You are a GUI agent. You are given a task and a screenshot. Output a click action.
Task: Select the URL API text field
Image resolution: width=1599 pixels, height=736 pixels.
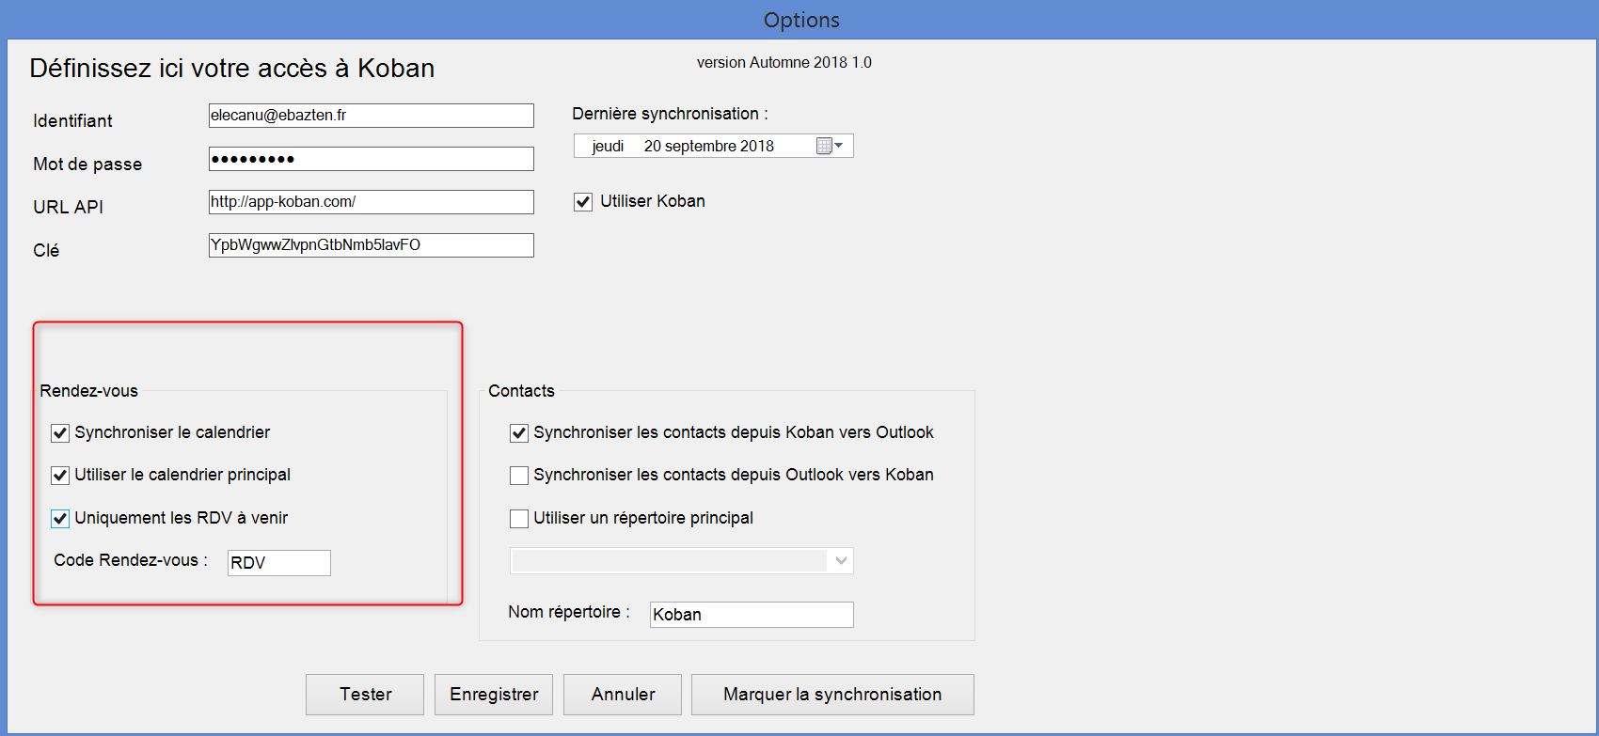pyautogui.click(x=372, y=202)
